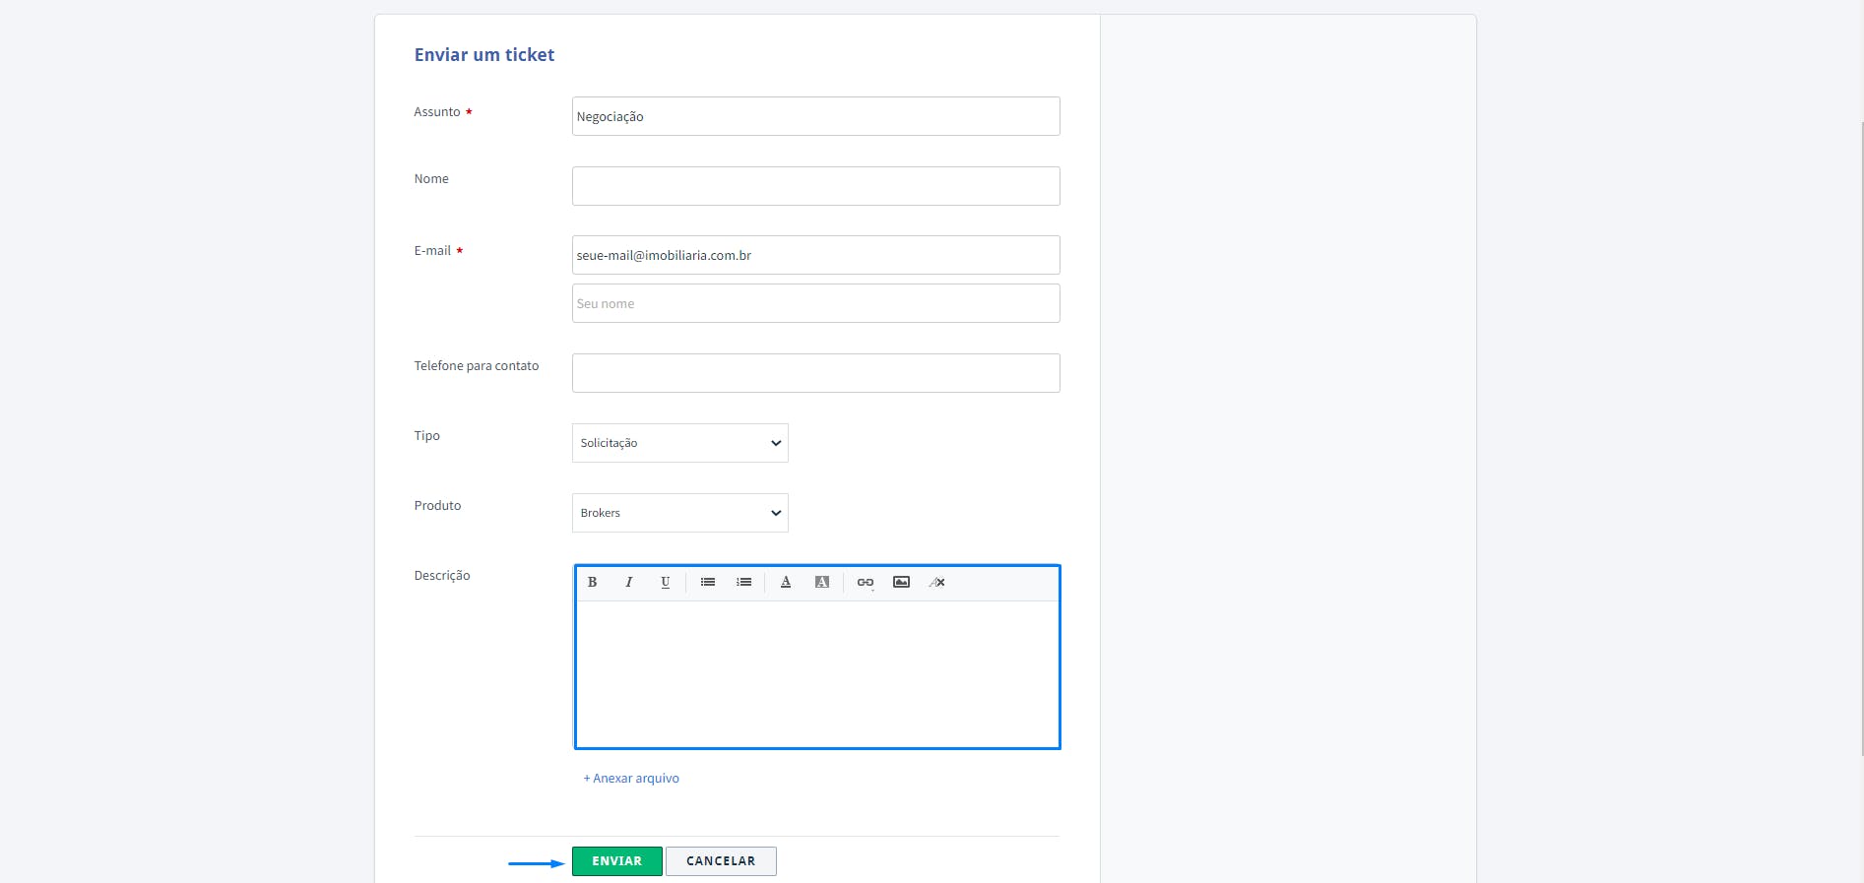The width and height of the screenshot is (1864, 883).
Task: Insert link via editor toolbar
Action: click(x=866, y=582)
